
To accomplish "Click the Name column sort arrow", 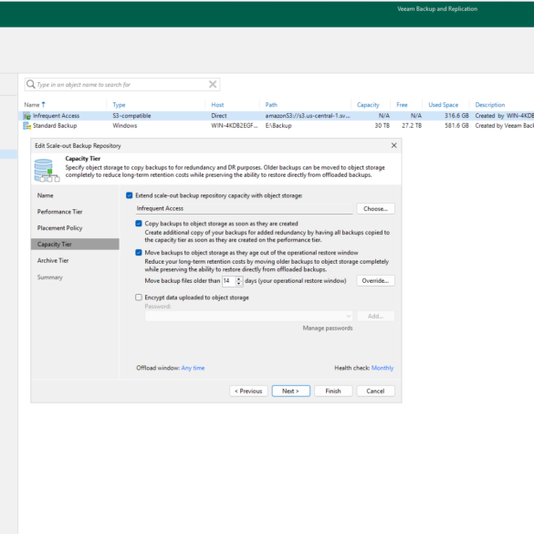I will (43, 104).
